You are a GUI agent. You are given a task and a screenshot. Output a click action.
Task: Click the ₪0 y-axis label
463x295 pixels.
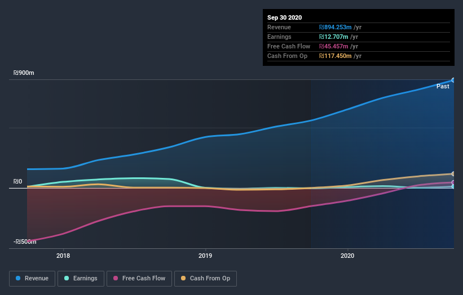[x=17, y=181]
